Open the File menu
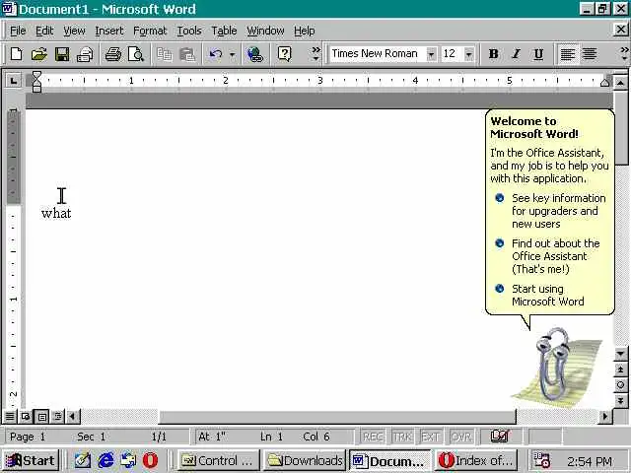The width and height of the screenshot is (631, 473). coord(18,31)
